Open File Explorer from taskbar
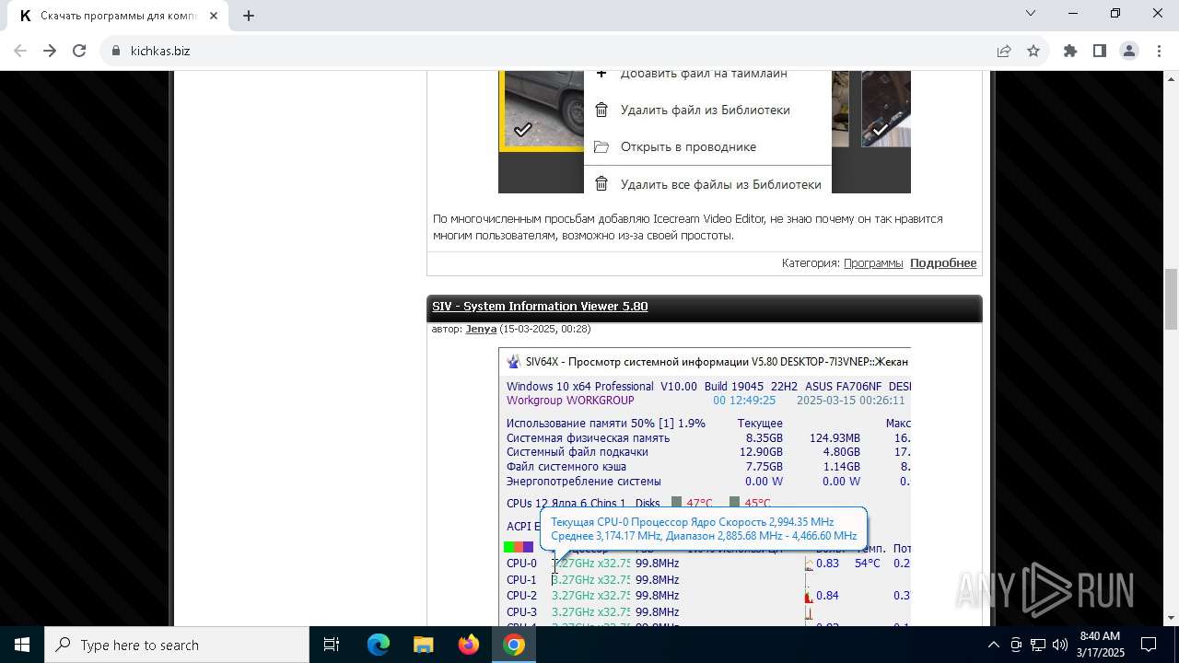Viewport: 1179px width, 663px height. tap(424, 645)
